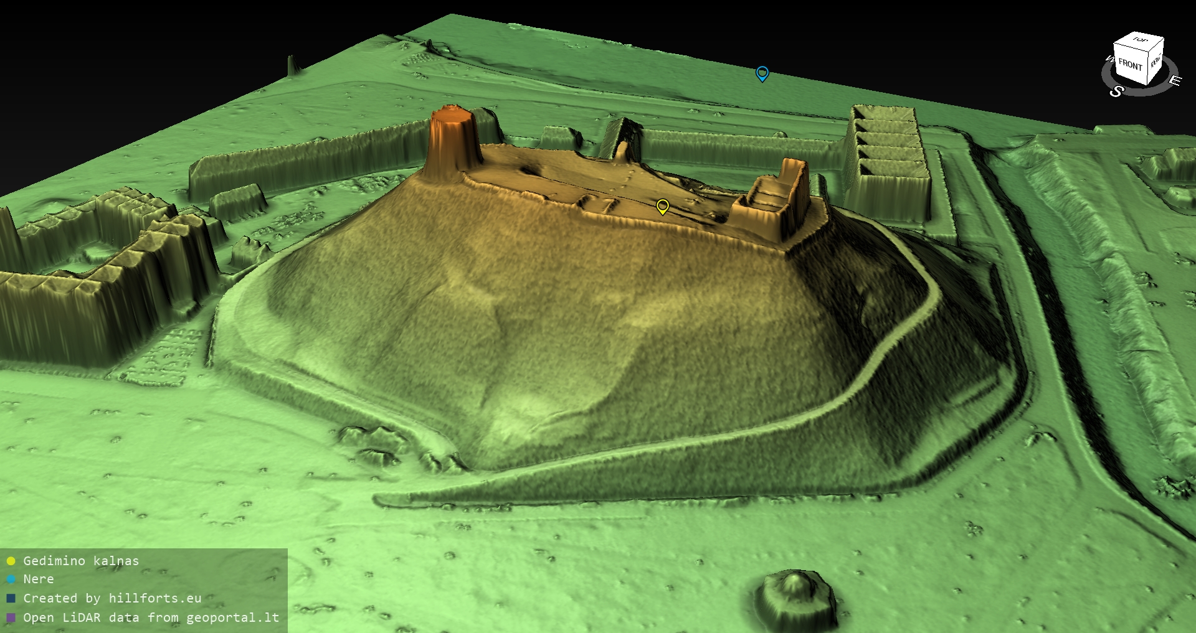Viewport: 1196px width, 633px height.
Task: Select the FRONT face of navigation cube
Action: (1130, 65)
